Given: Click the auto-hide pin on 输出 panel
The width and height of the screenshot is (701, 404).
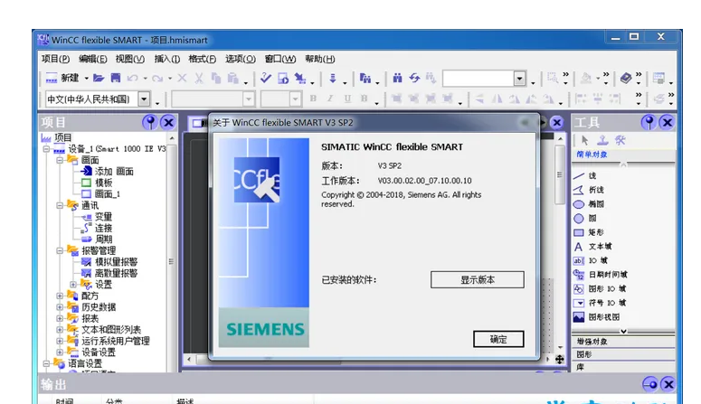Looking at the screenshot, I should [649, 384].
